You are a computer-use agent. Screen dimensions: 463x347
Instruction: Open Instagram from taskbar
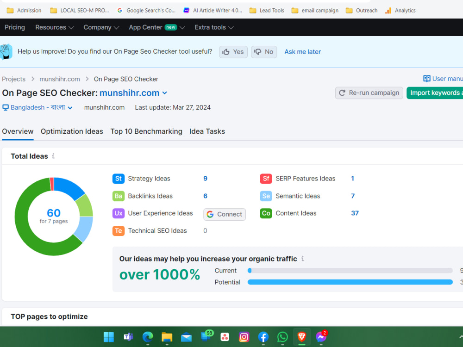pos(244,337)
